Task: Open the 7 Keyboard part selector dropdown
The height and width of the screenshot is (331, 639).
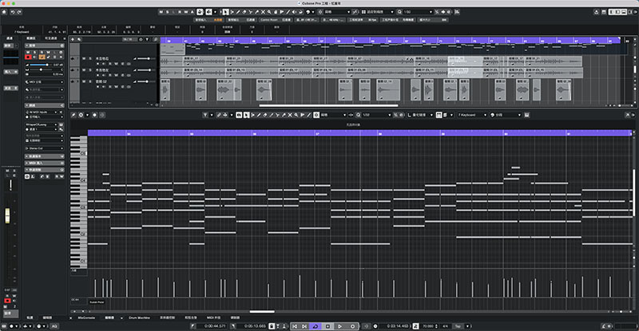Action: [472, 115]
